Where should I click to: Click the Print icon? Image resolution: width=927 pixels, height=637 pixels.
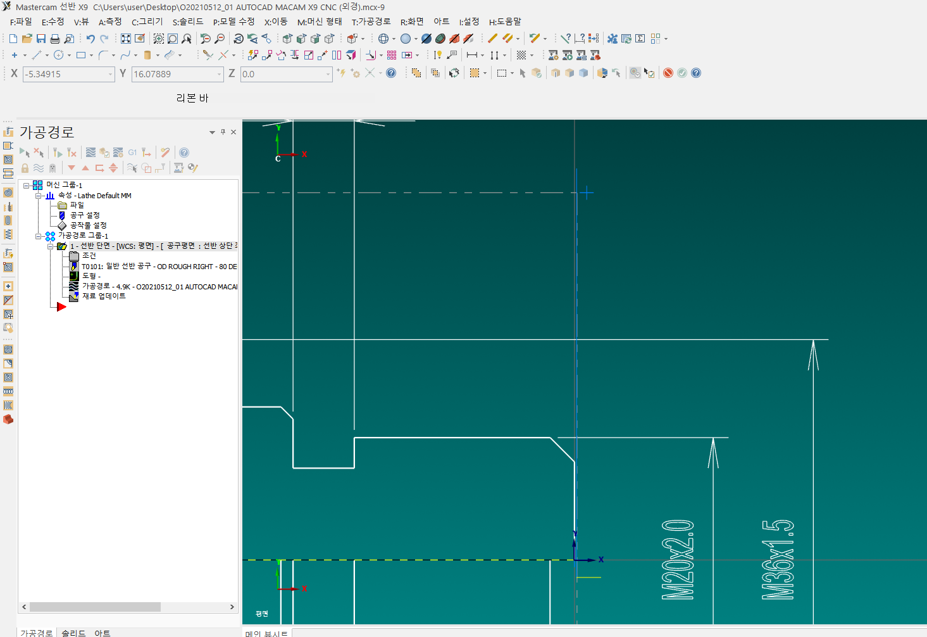55,39
